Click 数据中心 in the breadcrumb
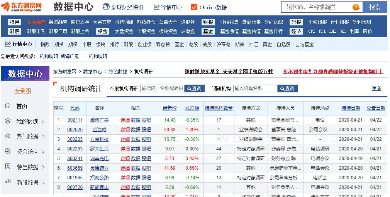 click(x=93, y=72)
